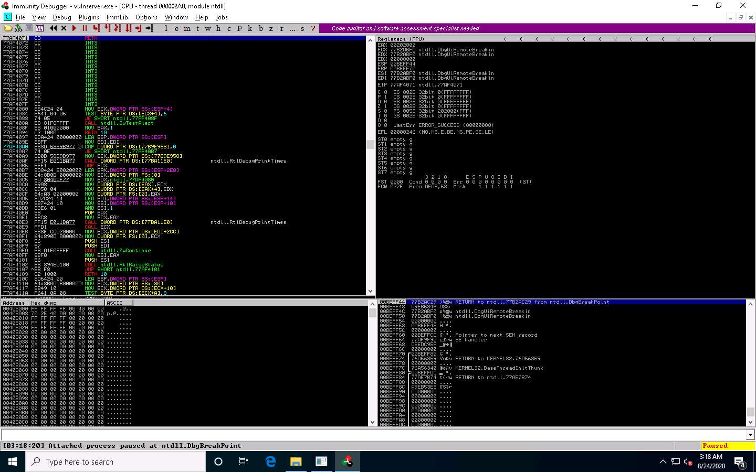The height and width of the screenshot is (472, 756).
Task: Show Threads with the 't' button
Action: click(197, 28)
